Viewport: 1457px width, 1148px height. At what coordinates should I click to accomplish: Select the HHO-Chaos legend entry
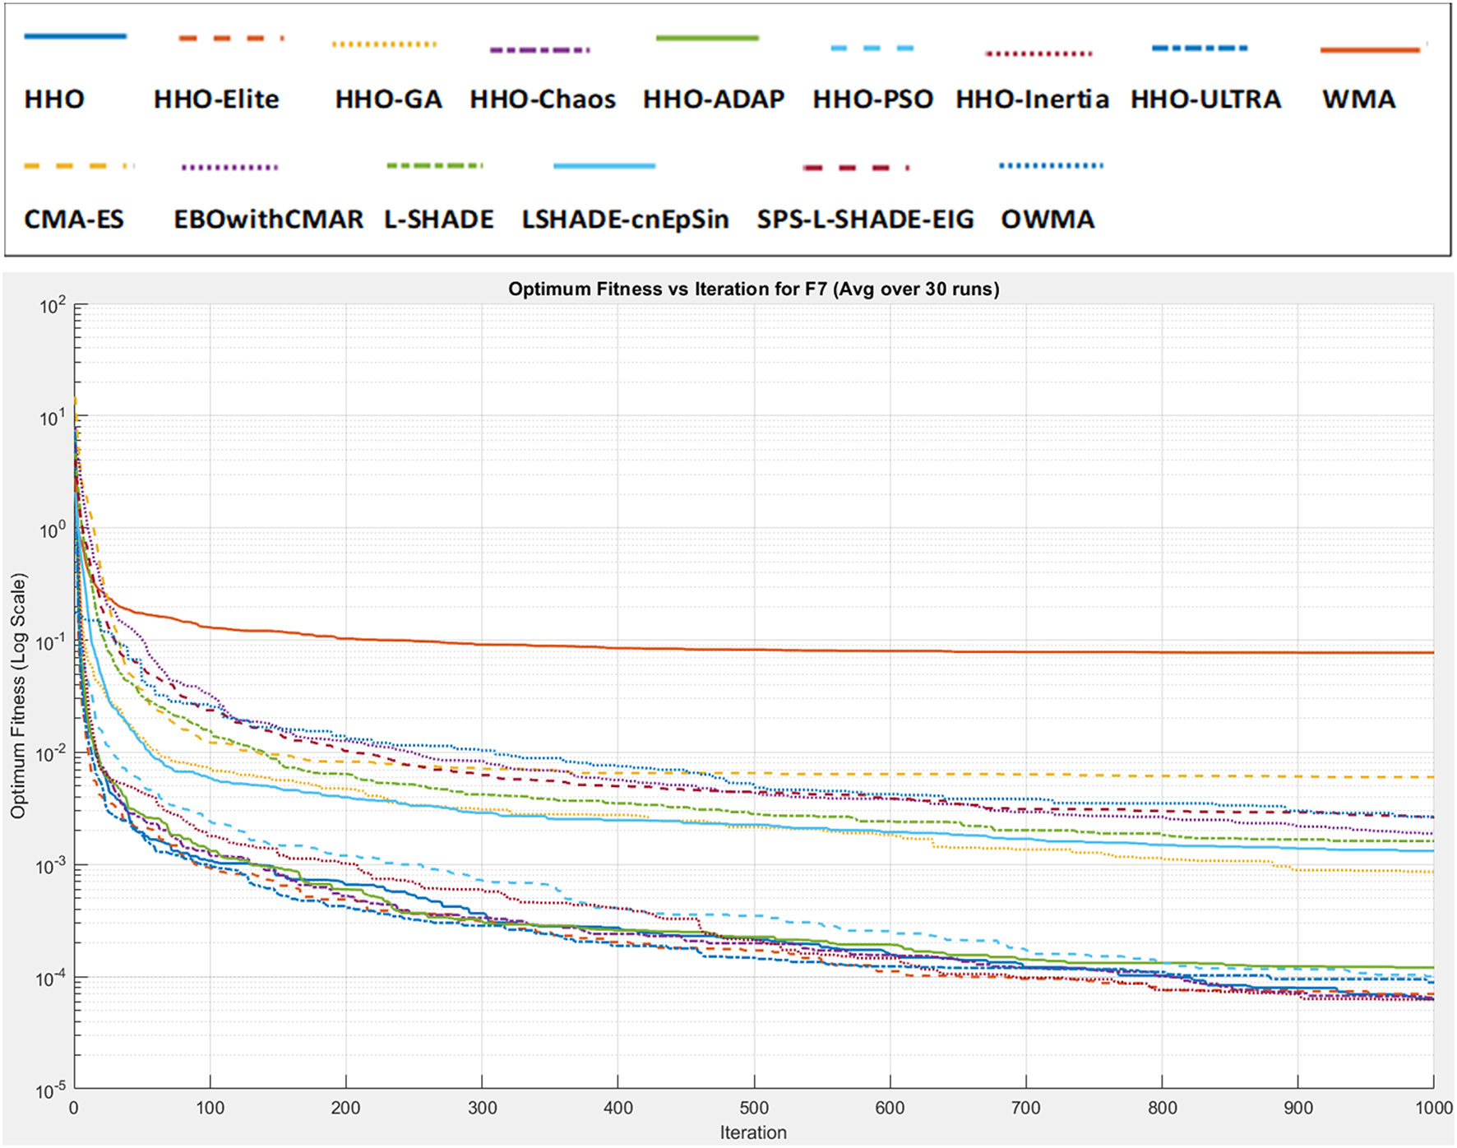point(543,100)
